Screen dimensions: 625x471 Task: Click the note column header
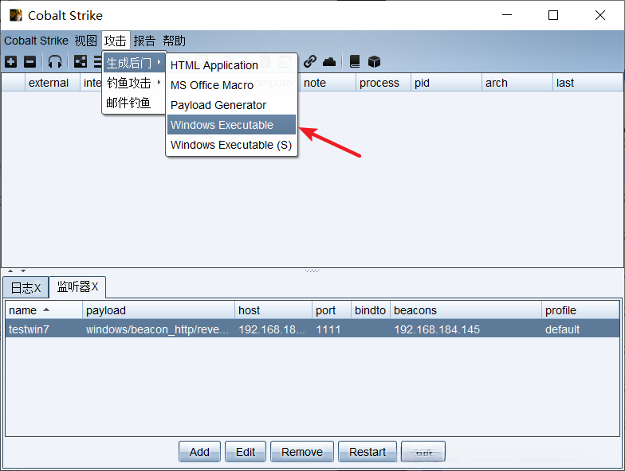328,83
